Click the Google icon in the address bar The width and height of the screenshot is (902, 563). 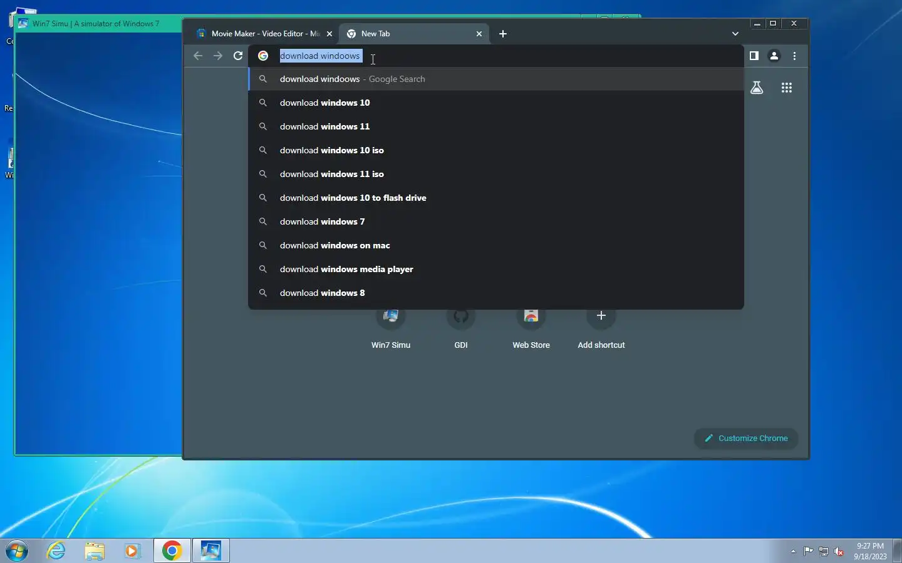point(264,56)
